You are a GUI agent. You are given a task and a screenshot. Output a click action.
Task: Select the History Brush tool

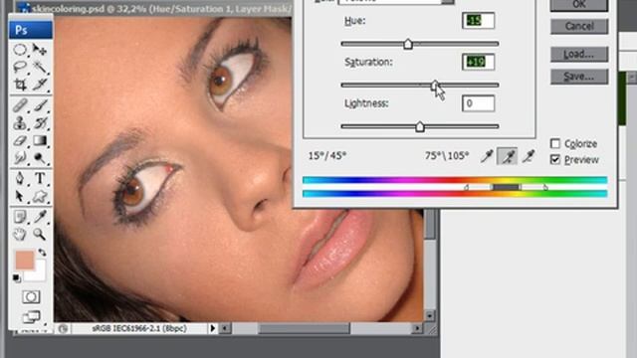point(40,123)
